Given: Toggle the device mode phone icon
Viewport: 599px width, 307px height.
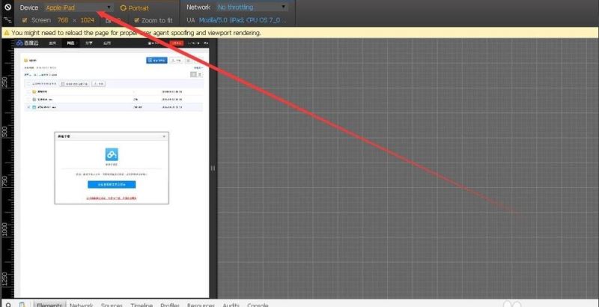Looking at the screenshot, I should coord(22,305).
